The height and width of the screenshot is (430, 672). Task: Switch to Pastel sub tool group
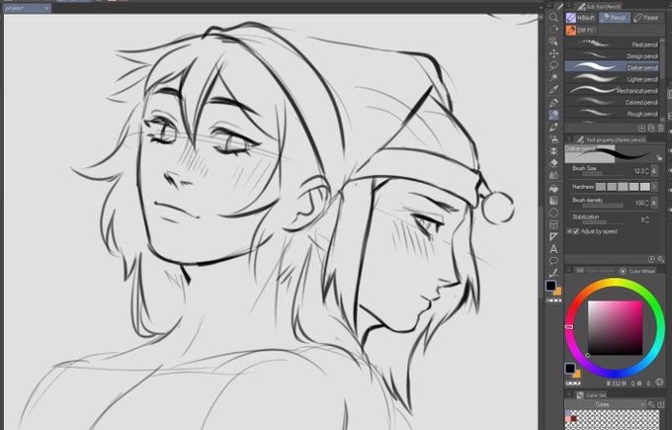point(646,18)
